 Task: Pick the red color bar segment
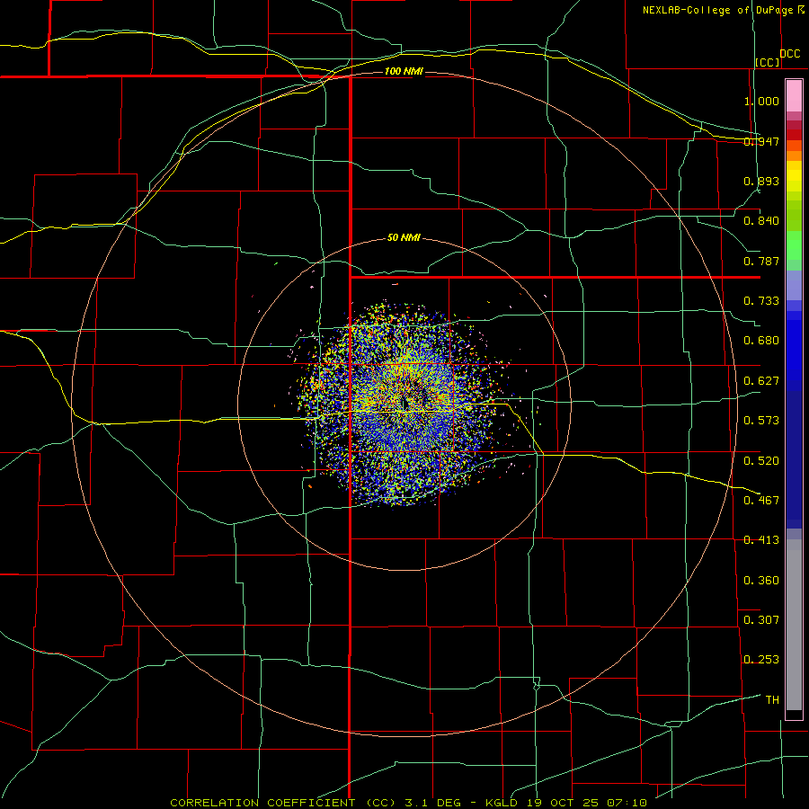pos(794,135)
